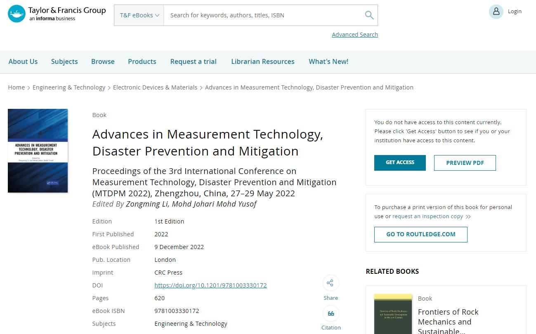
Task: Click the magnifying glass search icon
Action: pos(369,15)
